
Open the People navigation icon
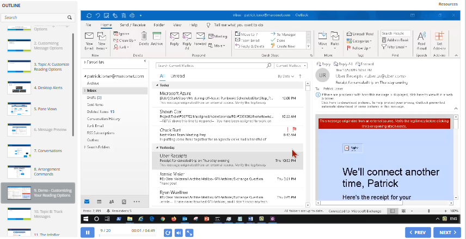112,202
